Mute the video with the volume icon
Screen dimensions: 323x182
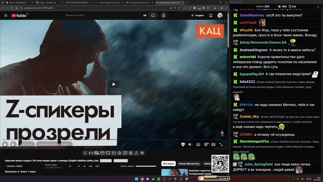[13, 144]
